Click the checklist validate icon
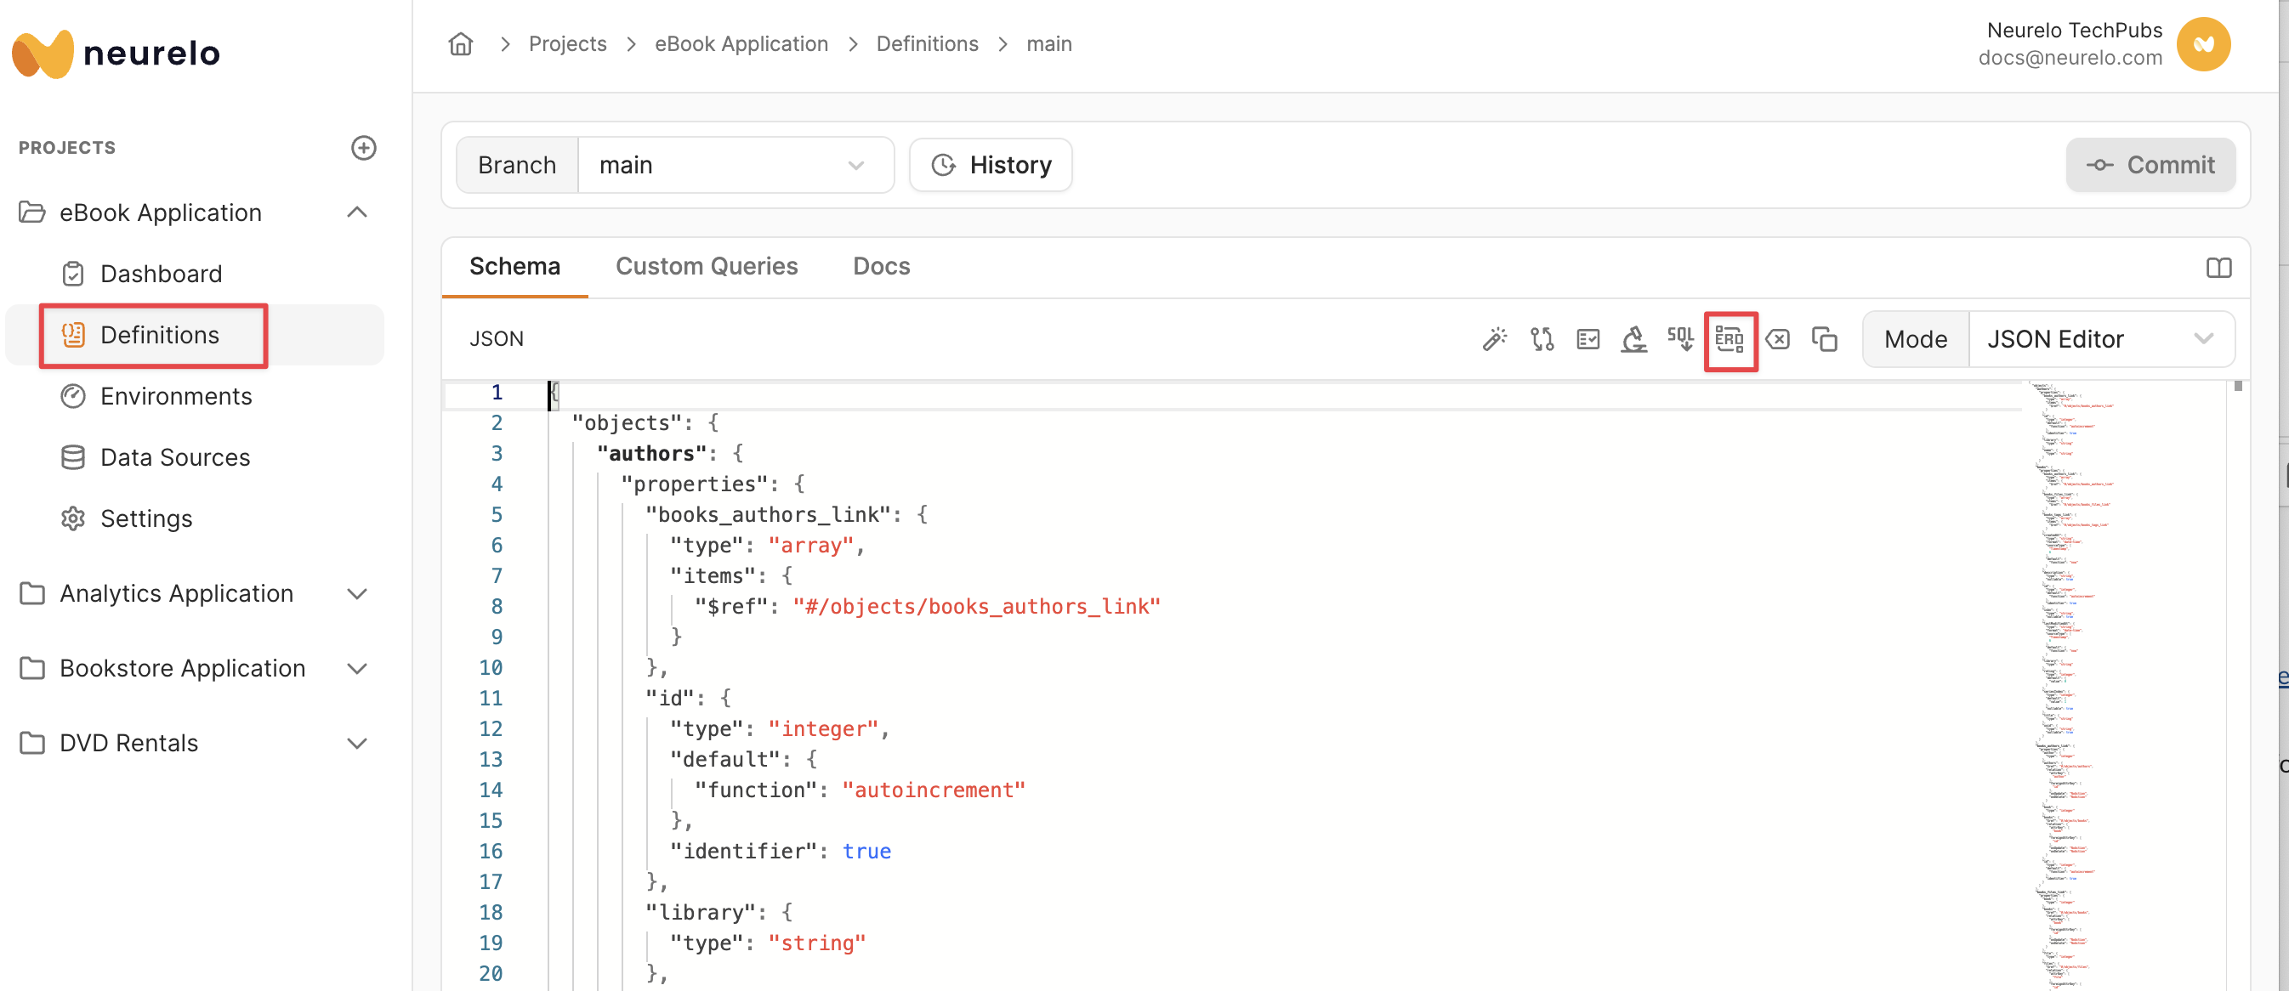 [1588, 339]
